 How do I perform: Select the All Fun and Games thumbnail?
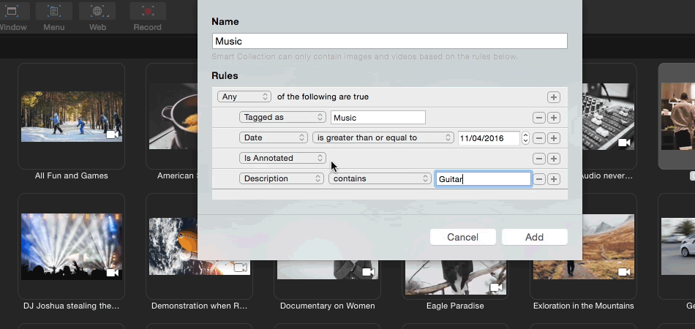(72, 117)
